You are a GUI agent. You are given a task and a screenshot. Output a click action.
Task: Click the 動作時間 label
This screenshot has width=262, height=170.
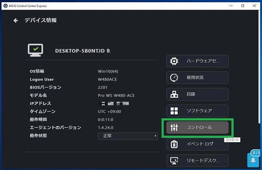(38, 120)
